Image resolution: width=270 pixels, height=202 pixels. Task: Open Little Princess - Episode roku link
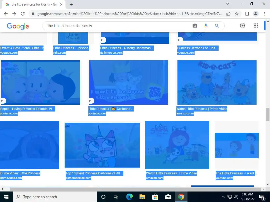72,48
